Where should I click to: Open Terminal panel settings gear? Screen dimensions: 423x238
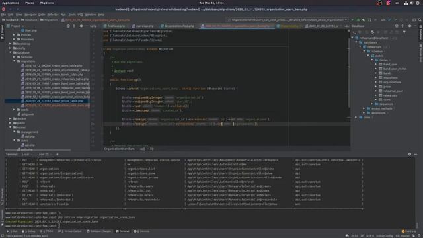410,154
